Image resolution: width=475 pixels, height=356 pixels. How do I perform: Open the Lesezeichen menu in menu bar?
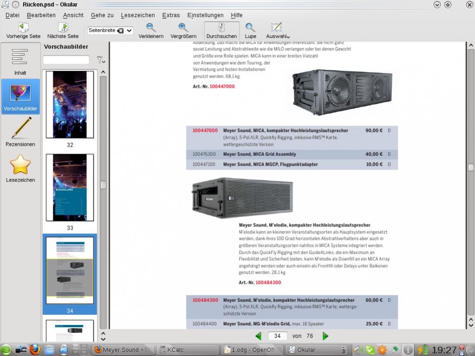[138, 15]
